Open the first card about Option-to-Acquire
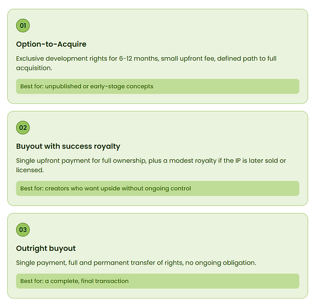Image resolution: width=315 pixels, height=307 pixels. [x=157, y=56]
